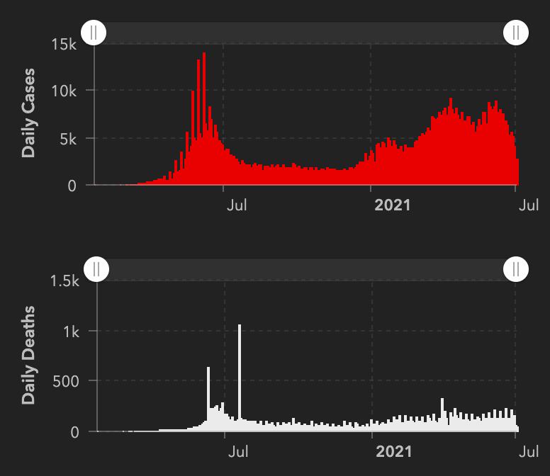Click the Daily Cases axis title
Viewport: 550px width, 476px height.
tap(28, 113)
